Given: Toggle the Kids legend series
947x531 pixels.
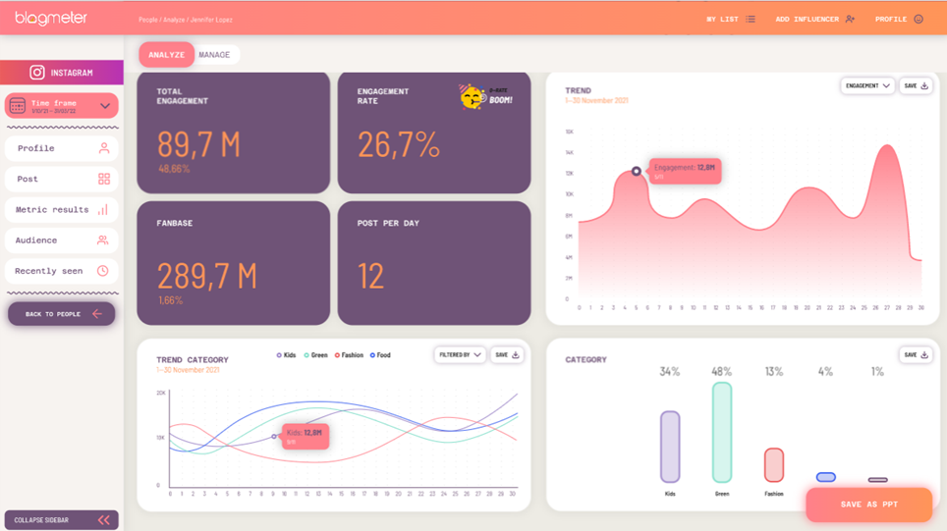Looking at the screenshot, I should point(286,355).
